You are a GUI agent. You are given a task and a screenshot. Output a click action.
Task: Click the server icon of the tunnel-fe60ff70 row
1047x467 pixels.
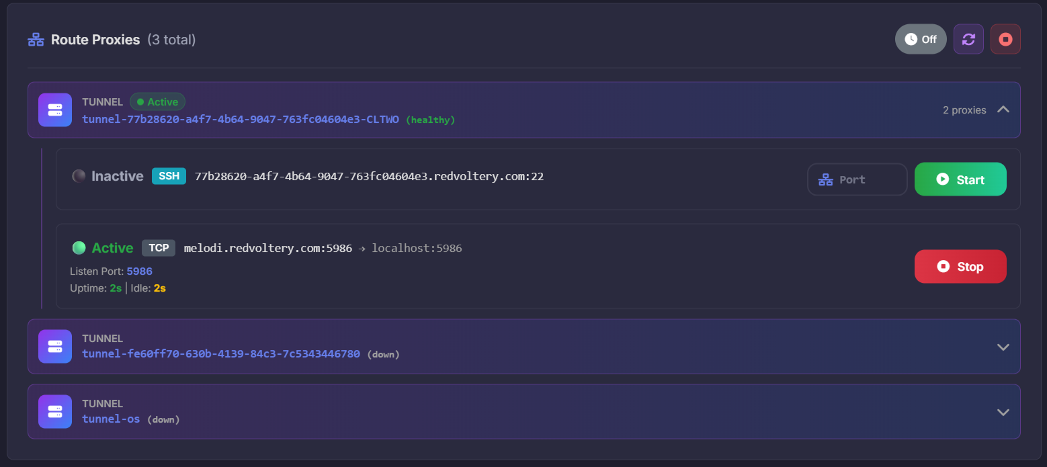point(55,346)
